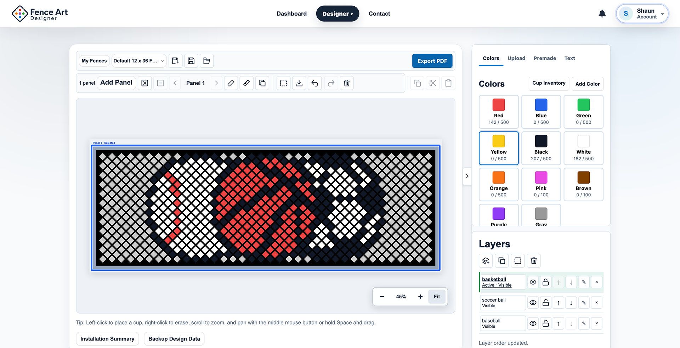
Task: Toggle visibility of the baseball layer
Action: coord(533,323)
